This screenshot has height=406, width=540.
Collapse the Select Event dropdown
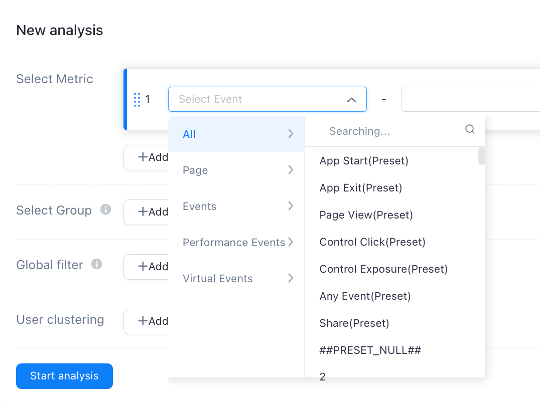click(351, 100)
